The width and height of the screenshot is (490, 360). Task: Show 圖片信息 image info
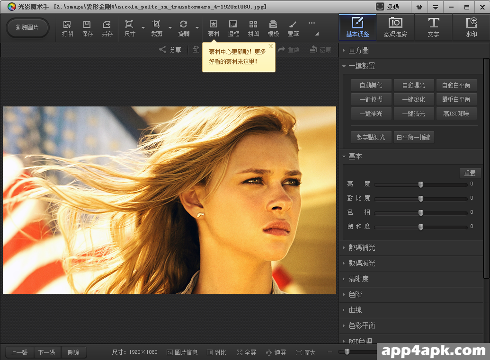point(182,352)
